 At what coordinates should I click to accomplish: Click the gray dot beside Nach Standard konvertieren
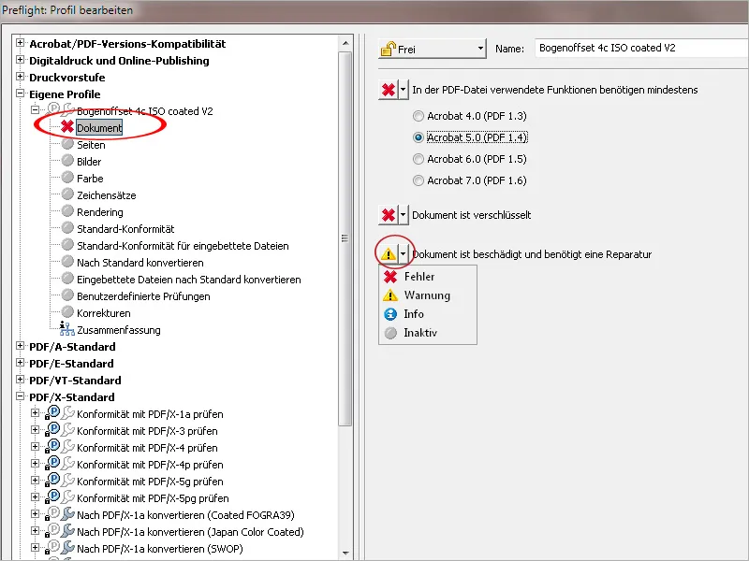(x=67, y=262)
